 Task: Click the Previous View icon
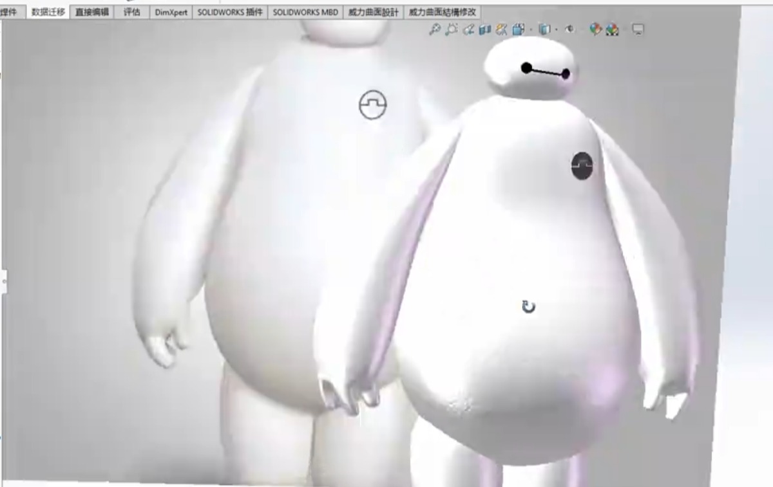468,29
